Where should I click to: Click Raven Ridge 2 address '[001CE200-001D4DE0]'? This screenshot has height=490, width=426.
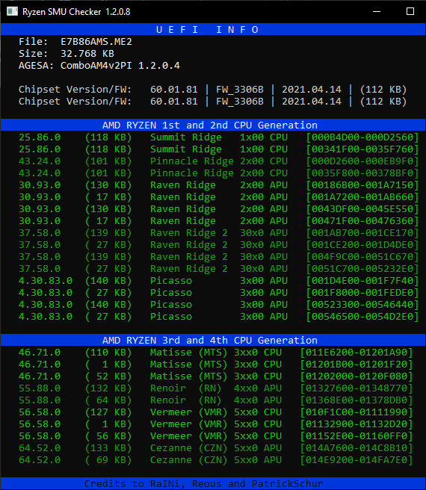coord(362,245)
